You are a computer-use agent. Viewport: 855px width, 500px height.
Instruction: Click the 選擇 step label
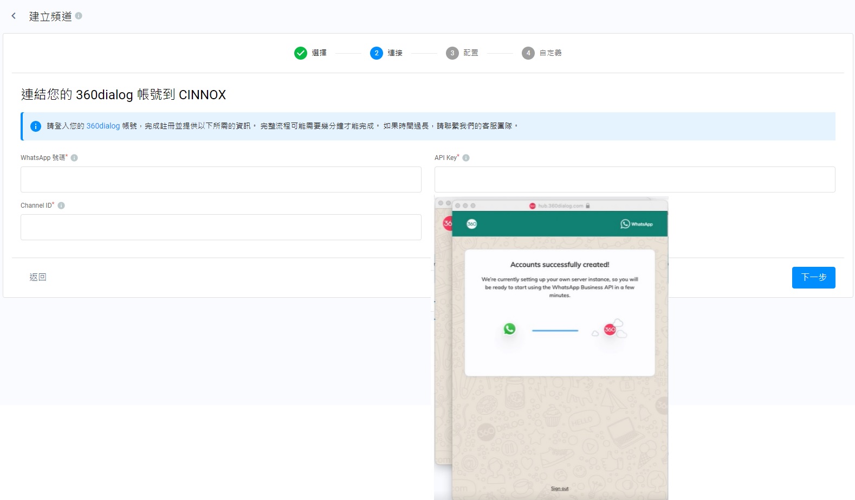pyautogui.click(x=319, y=53)
